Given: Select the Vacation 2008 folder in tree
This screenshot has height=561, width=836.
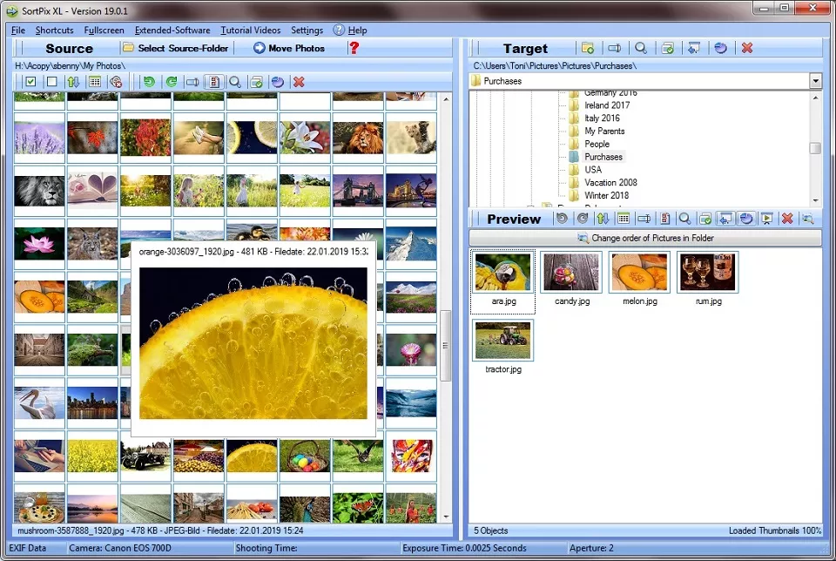Looking at the screenshot, I should [610, 183].
